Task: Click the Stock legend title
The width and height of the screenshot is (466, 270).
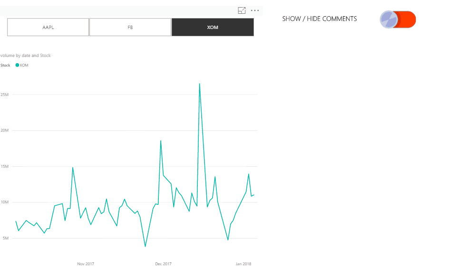Action: (5, 65)
